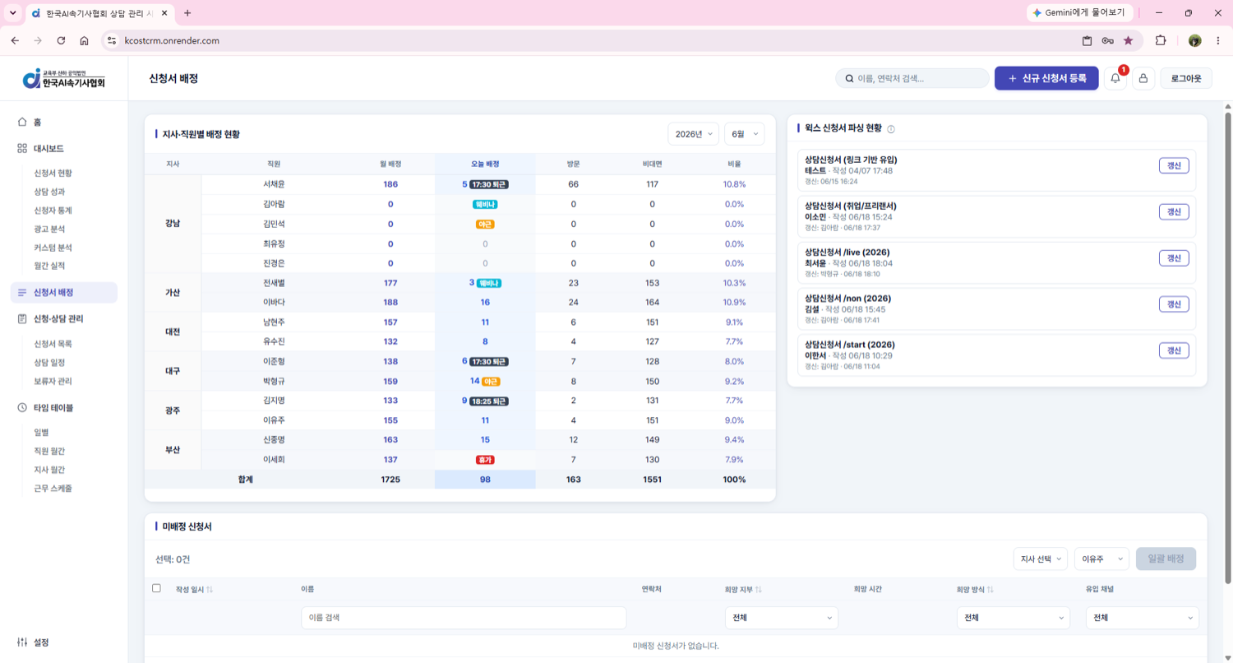Open the 6월 month dropdown

pos(744,134)
